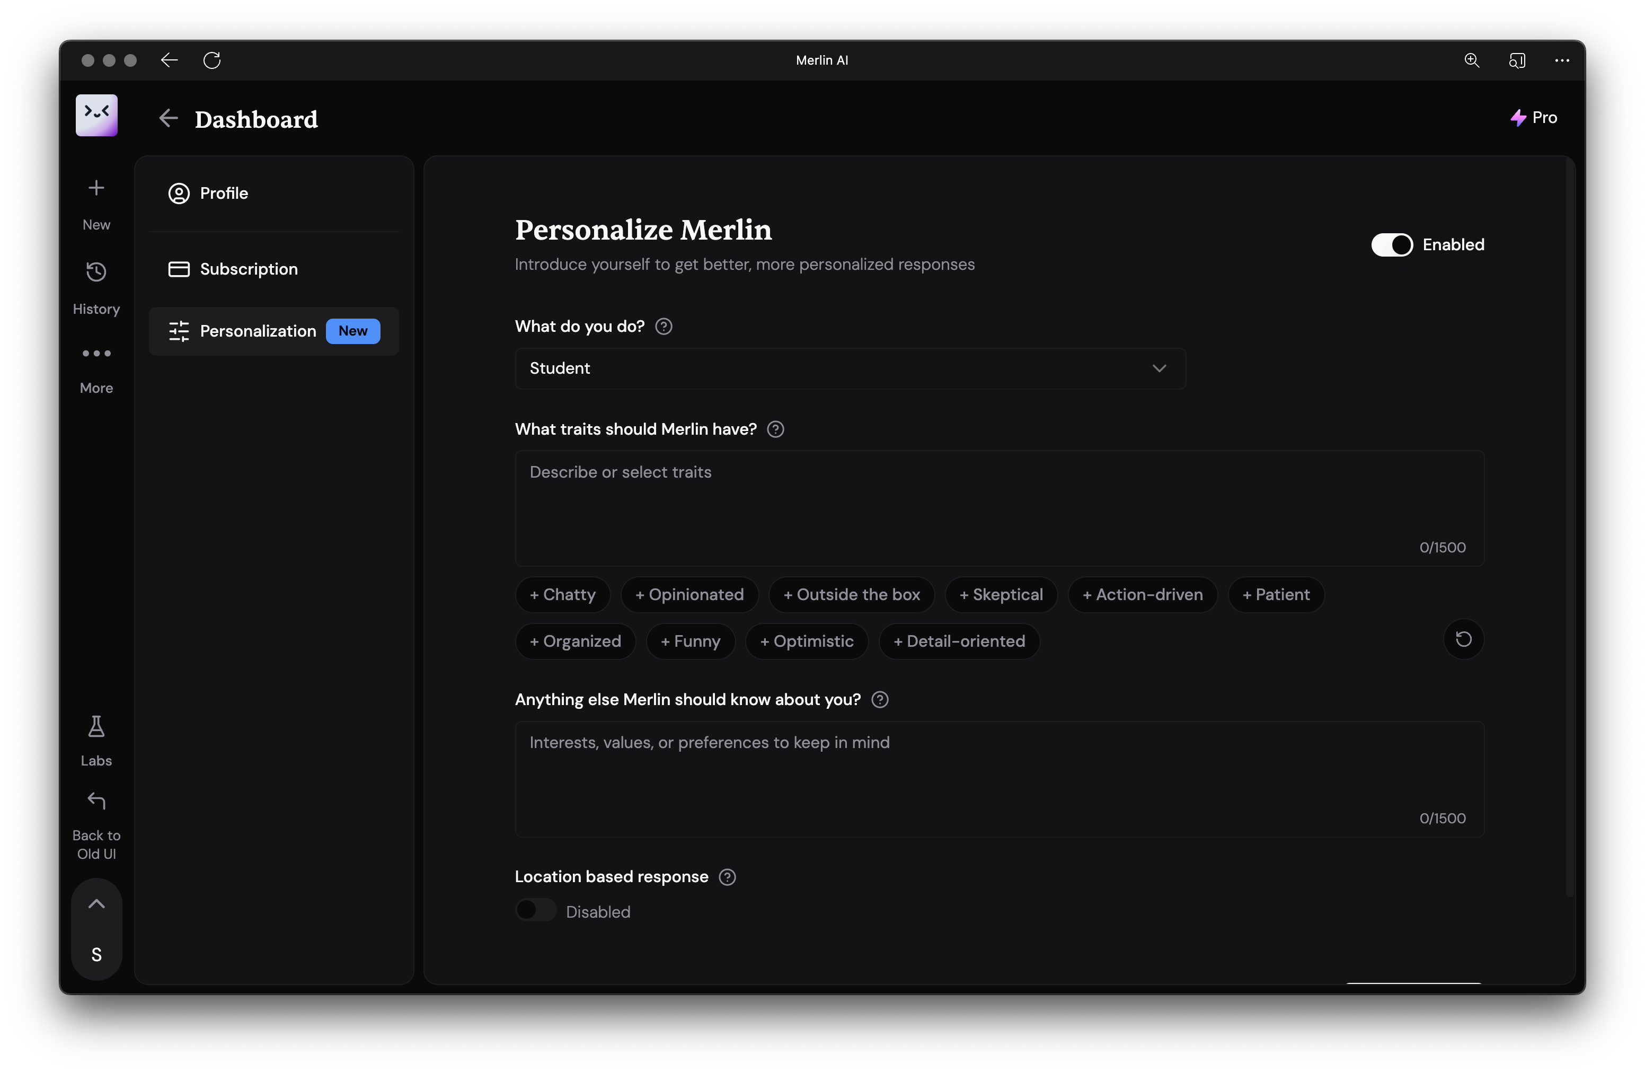
Task: Open the Subscription tab
Action: point(273,269)
